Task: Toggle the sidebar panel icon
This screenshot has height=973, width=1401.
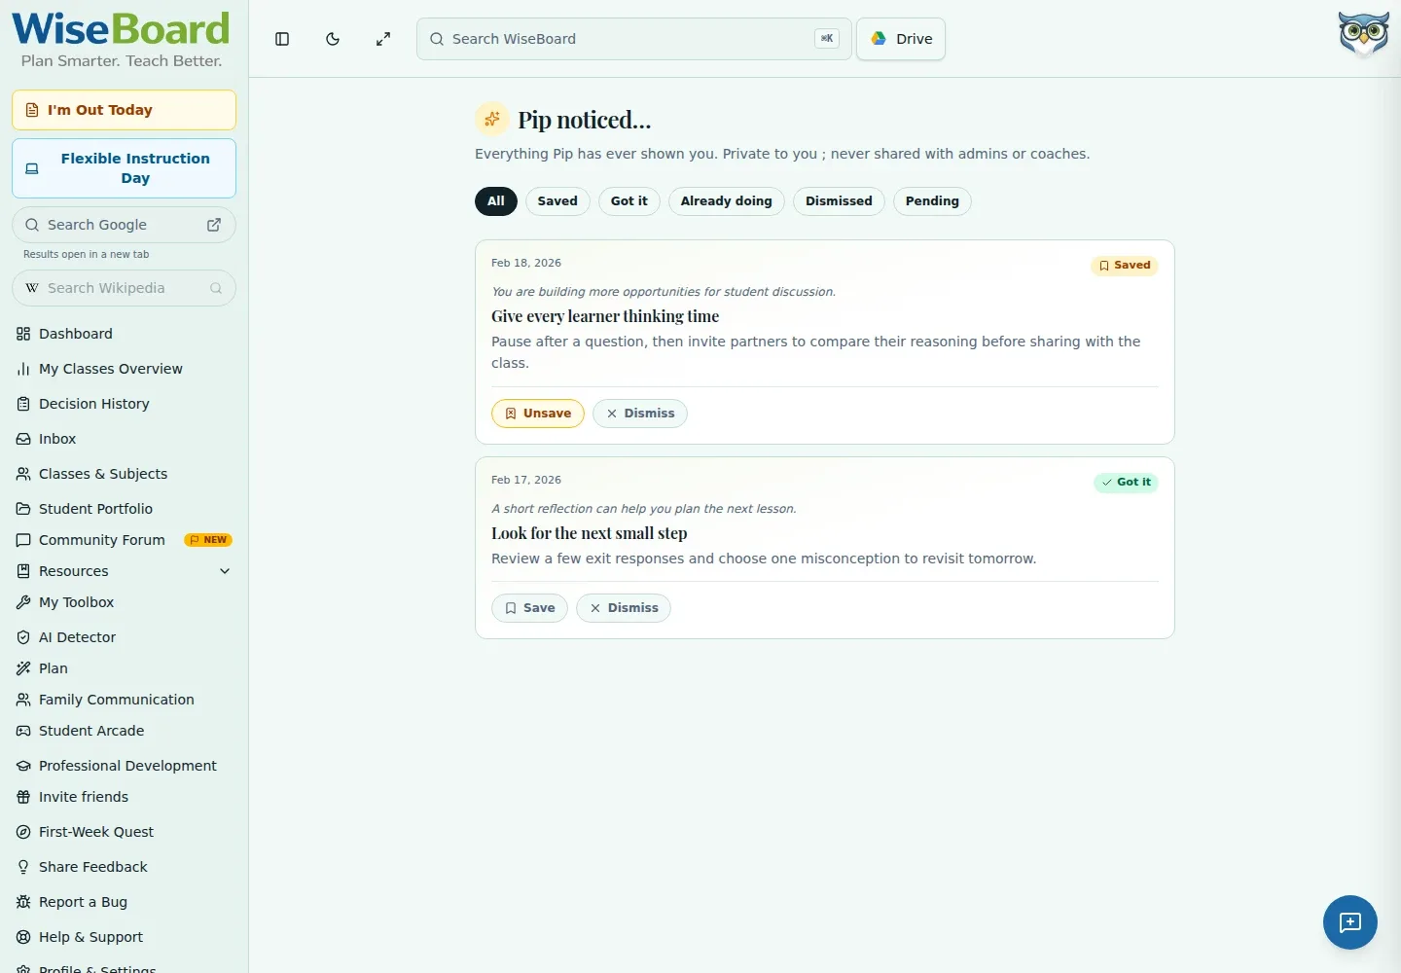Action: (x=282, y=39)
